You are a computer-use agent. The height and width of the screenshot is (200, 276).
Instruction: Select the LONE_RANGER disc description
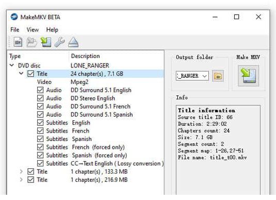point(90,66)
